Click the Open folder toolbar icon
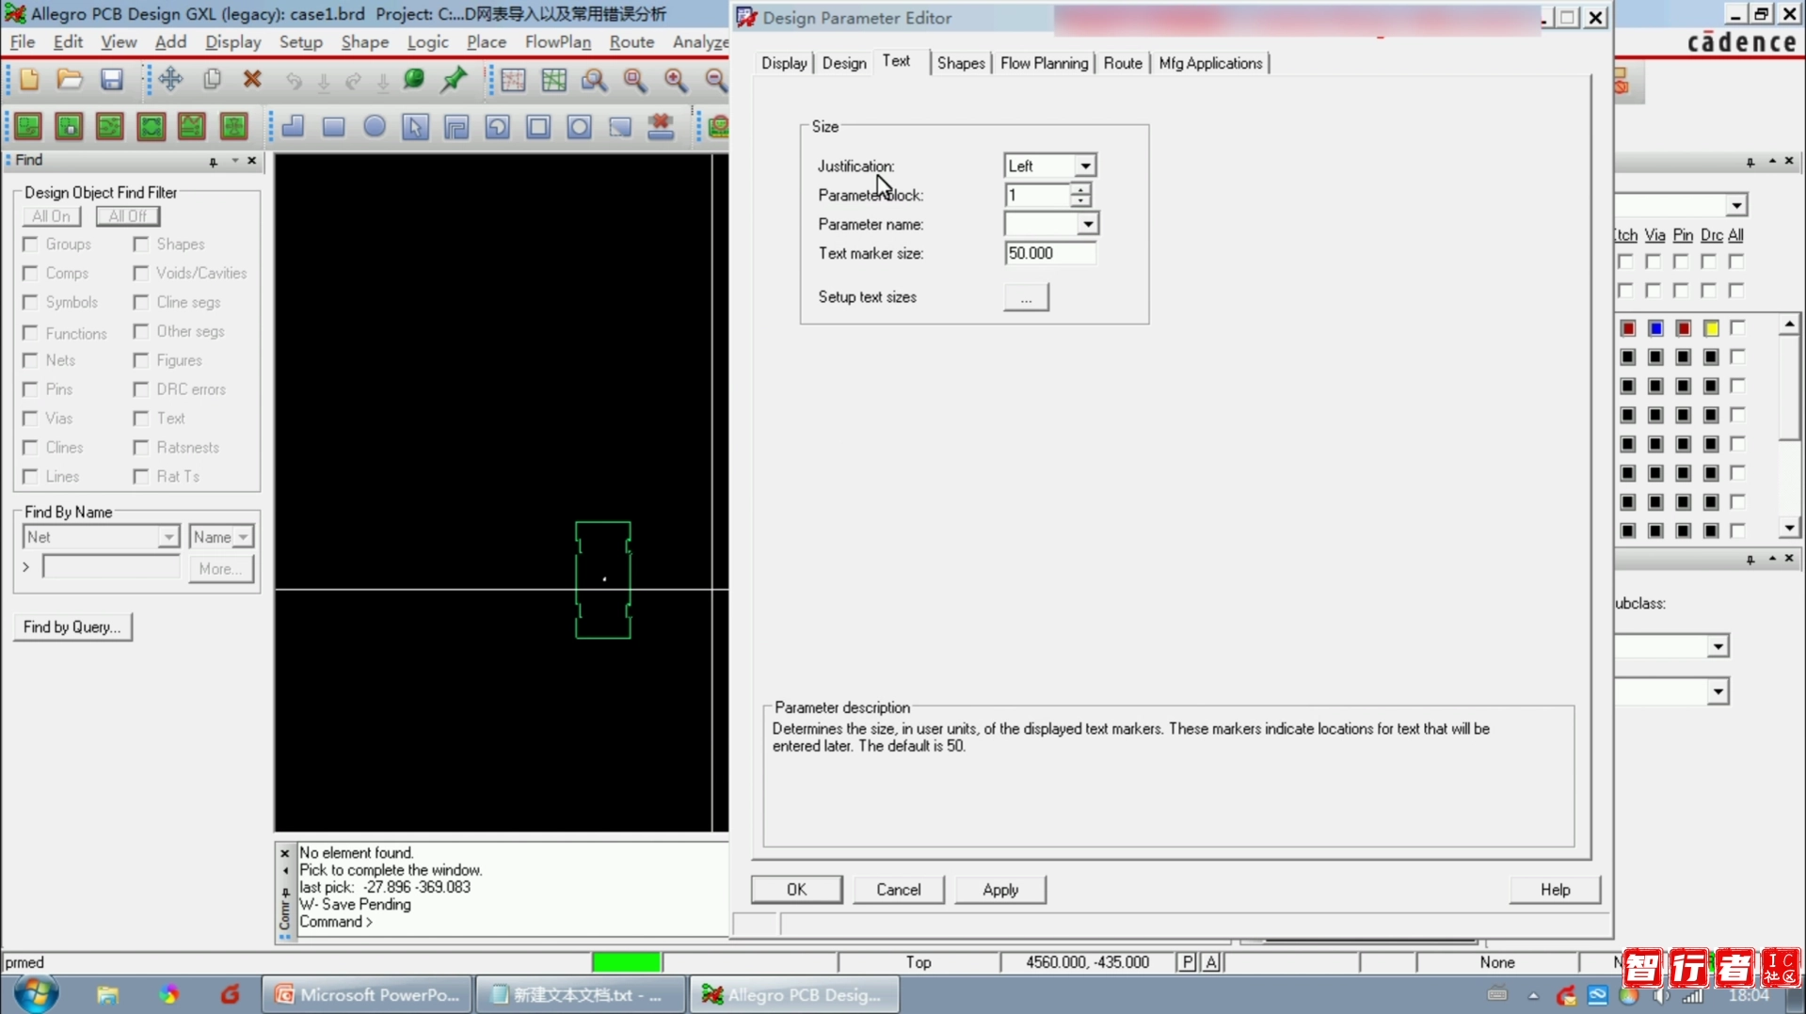Viewport: 1806px width, 1014px height. coord(70,80)
